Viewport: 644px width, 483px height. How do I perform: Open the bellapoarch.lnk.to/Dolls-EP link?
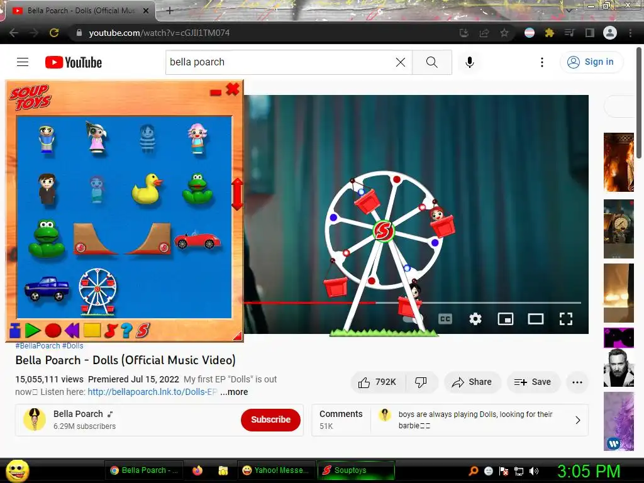[x=152, y=392]
